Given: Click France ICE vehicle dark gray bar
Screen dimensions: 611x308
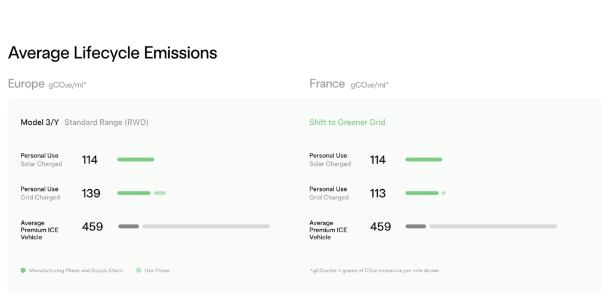Looking at the screenshot, I should tap(416, 226).
